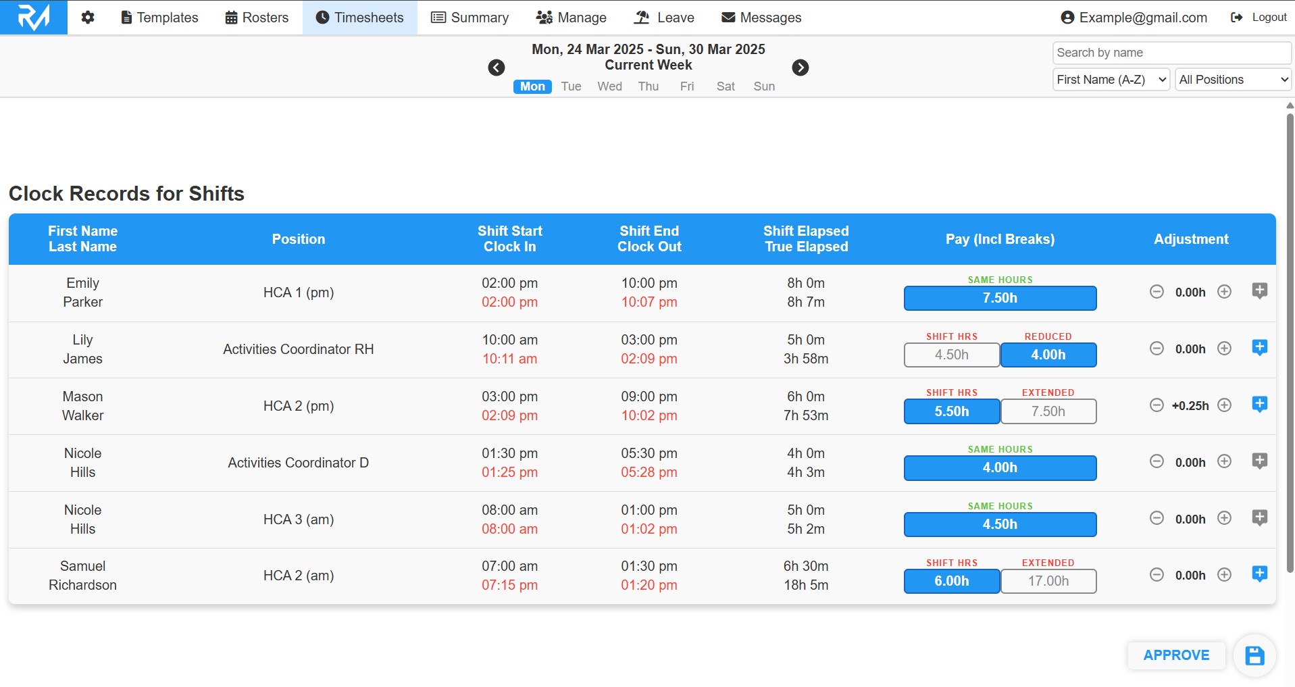Decrease adjustment for Lily James
Viewport: 1295px width, 687px height.
[1157, 349]
